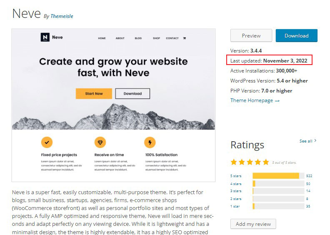Select CONTACT in the theme preview menu
This screenshot has width=330, height=235.
point(172,38)
